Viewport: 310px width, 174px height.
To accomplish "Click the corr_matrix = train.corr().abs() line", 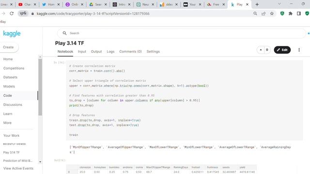I will click(97, 71).
